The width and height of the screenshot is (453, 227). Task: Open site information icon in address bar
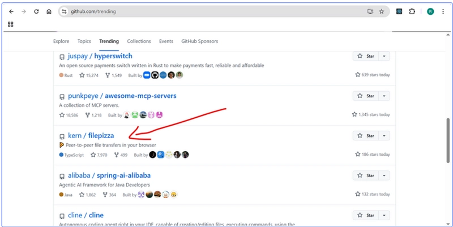[x=64, y=11]
